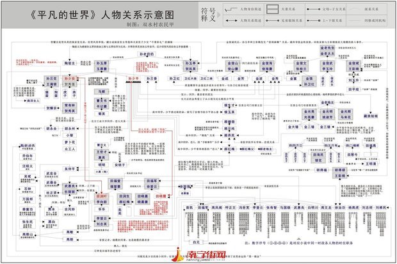Click the 刘玉升 node
This screenshot has height=264, width=397.
[x=353, y=80]
